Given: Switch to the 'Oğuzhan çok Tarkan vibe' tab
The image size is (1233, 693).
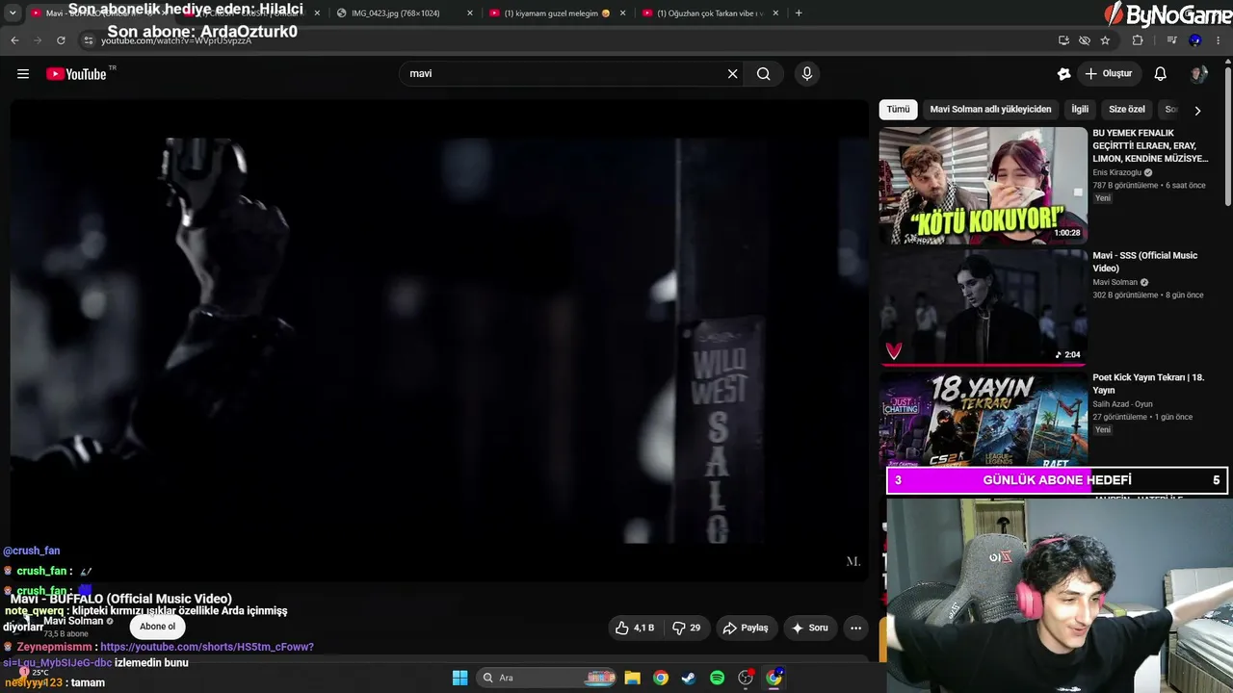Looking at the screenshot, I should pyautogui.click(x=711, y=13).
